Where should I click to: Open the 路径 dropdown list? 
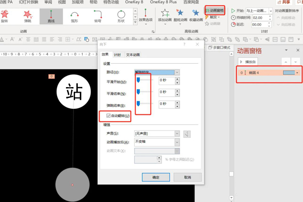[x=177, y=72]
